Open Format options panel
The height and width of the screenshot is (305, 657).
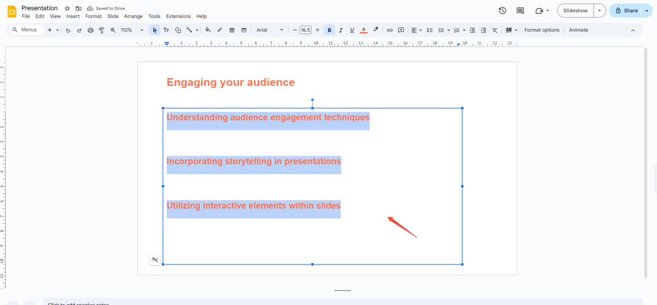click(542, 30)
